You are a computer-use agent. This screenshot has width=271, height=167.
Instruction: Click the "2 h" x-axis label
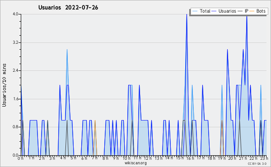click(x=42, y=158)
